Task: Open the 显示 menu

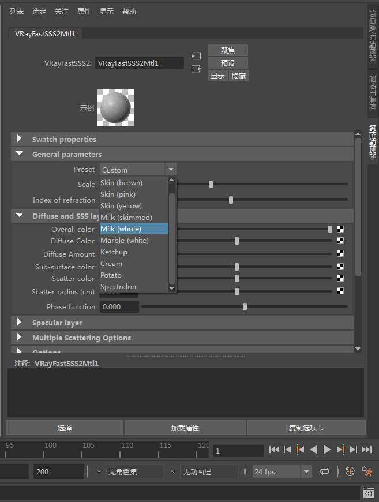Action: click(x=107, y=12)
